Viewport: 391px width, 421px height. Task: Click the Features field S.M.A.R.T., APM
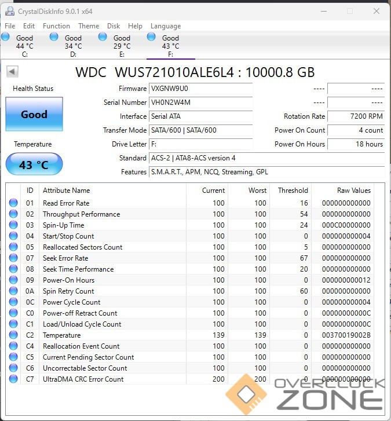pyautogui.click(x=267, y=172)
